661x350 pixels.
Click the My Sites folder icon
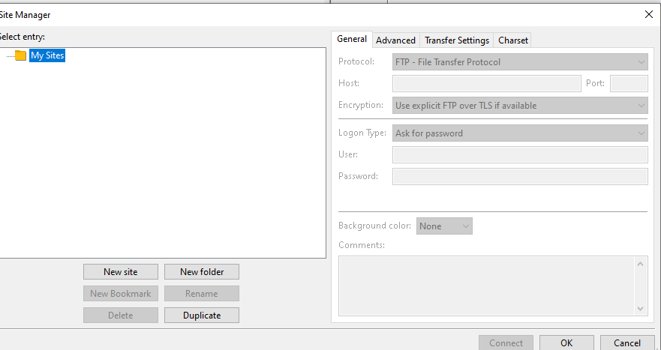coord(21,55)
